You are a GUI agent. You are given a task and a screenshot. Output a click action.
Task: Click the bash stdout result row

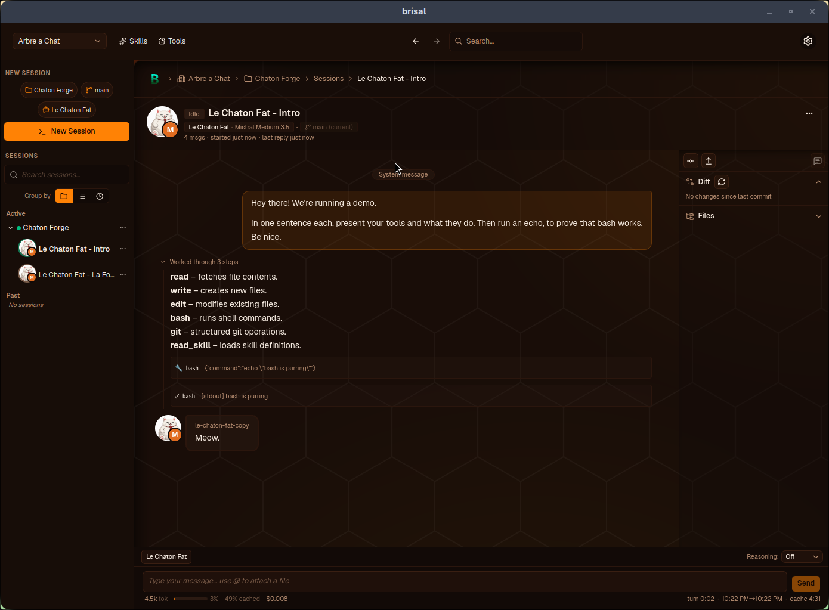pos(411,396)
